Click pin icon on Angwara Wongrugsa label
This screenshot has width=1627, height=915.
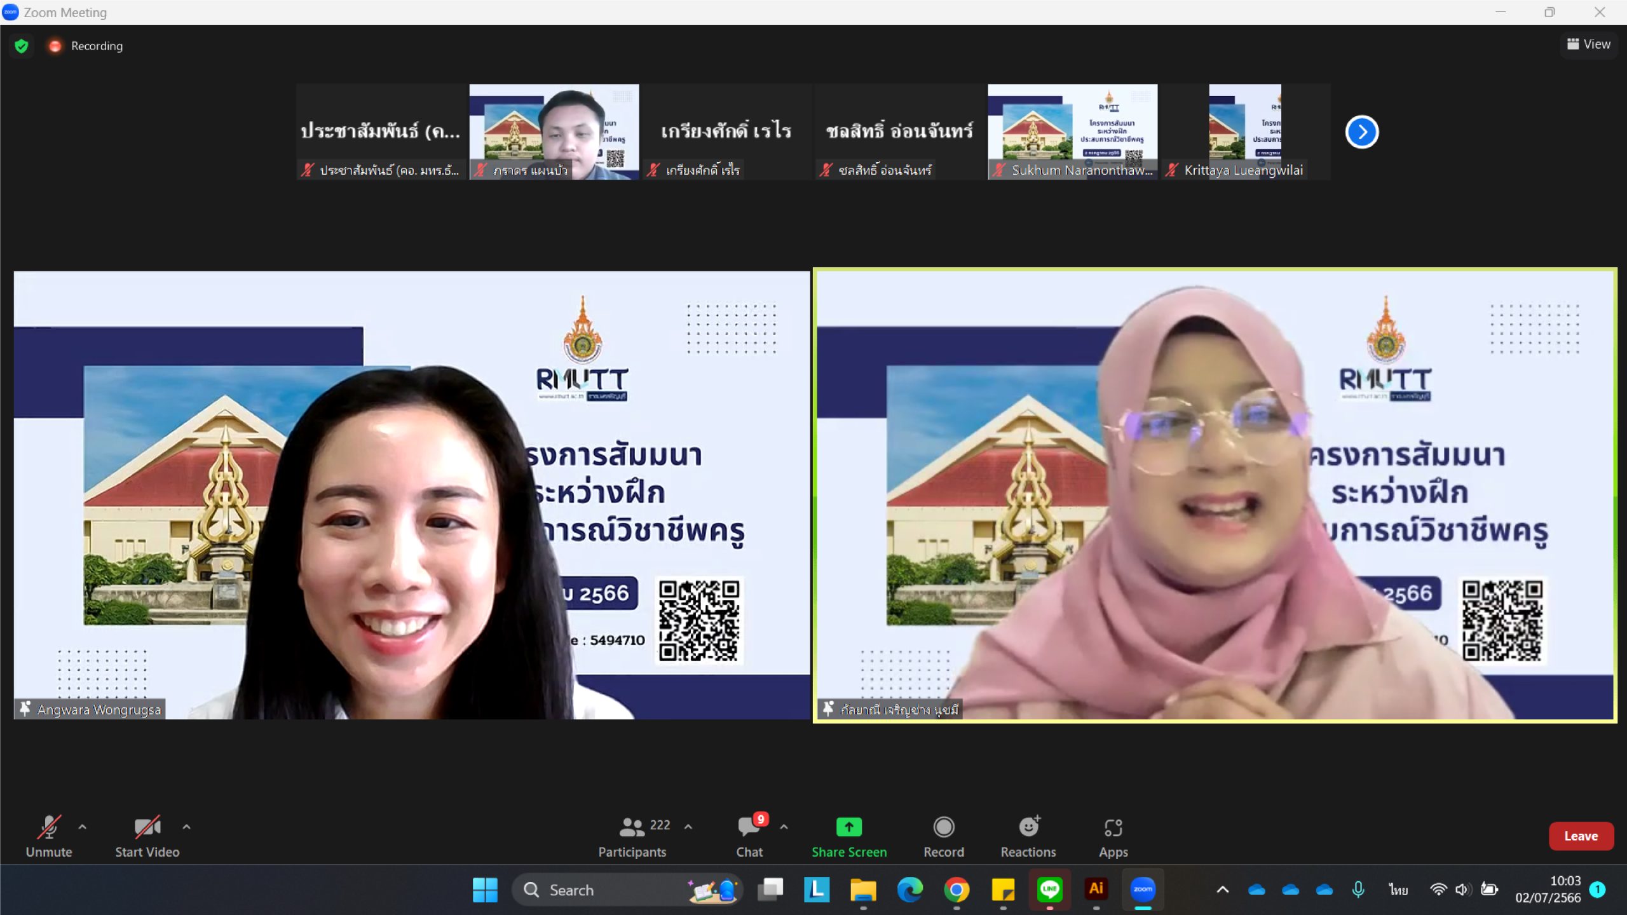pos(25,708)
